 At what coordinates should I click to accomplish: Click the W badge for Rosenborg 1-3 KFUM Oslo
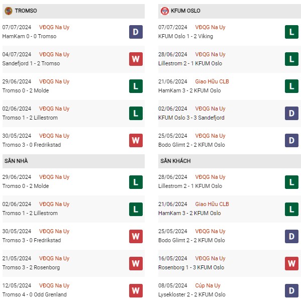(x=291, y=263)
